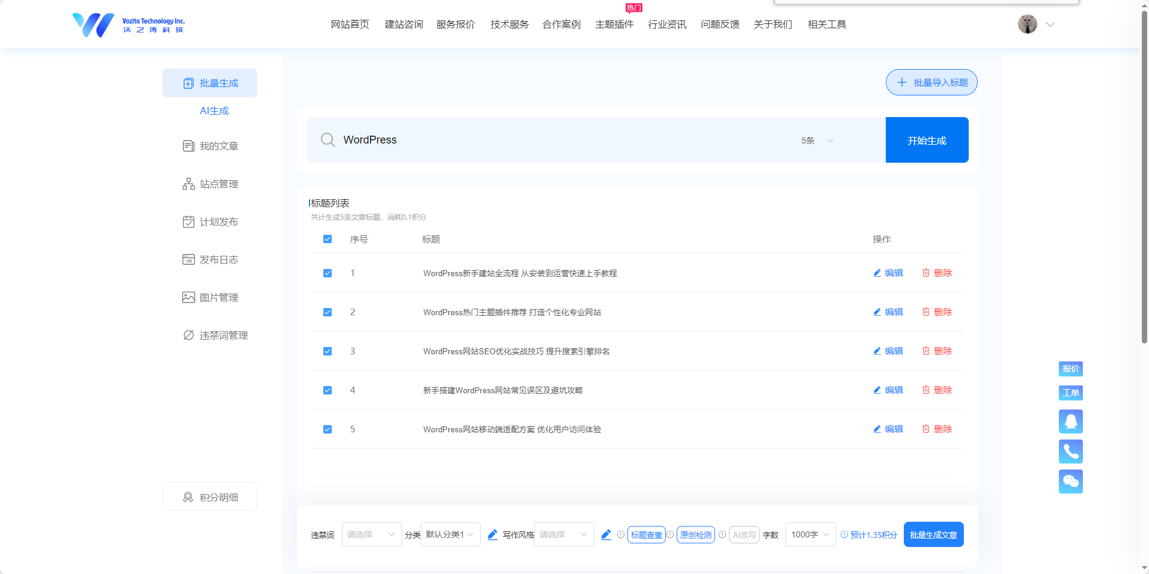Uncheck title number 1 about WordPress installation
This screenshot has height=574, width=1149.
327,273
